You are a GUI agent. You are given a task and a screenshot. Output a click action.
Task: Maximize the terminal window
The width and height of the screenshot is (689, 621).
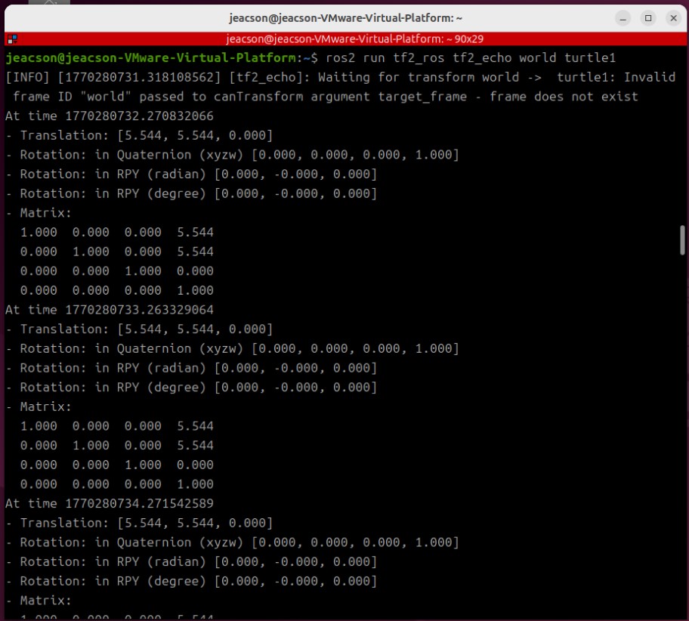(x=648, y=17)
